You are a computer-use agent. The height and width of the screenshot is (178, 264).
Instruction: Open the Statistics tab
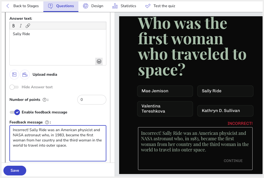tap(124, 6)
